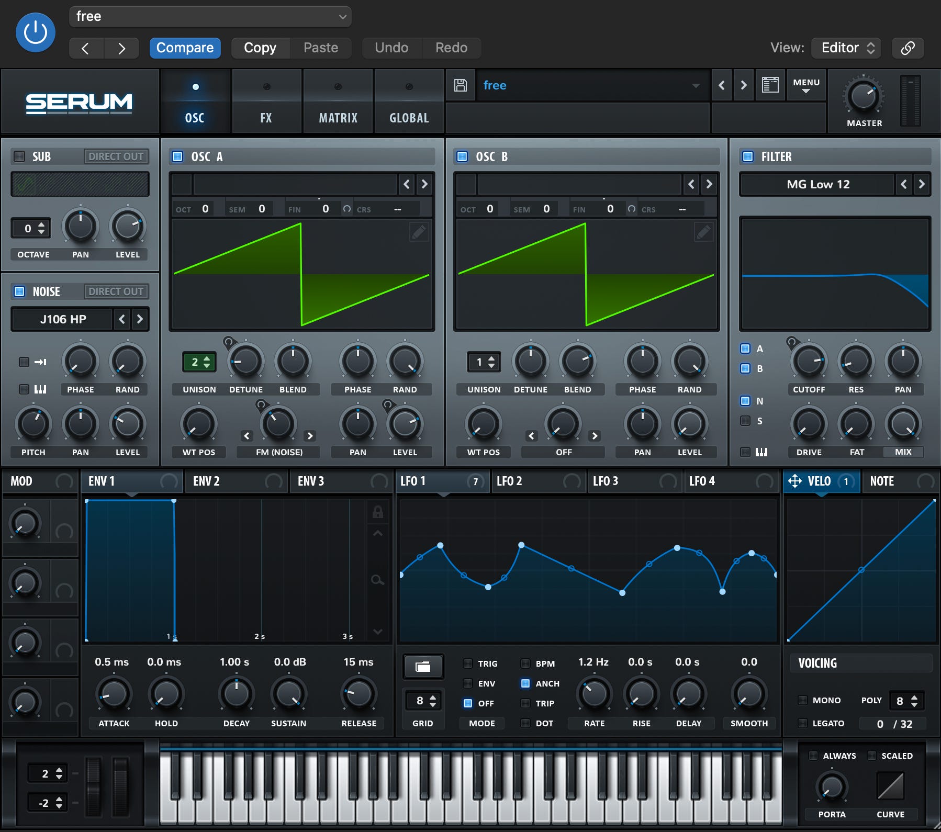Click the OSC A waveform edit pencil
Image resolution: width=941 pixels, height=832 pixels.
tap(419, 232)
